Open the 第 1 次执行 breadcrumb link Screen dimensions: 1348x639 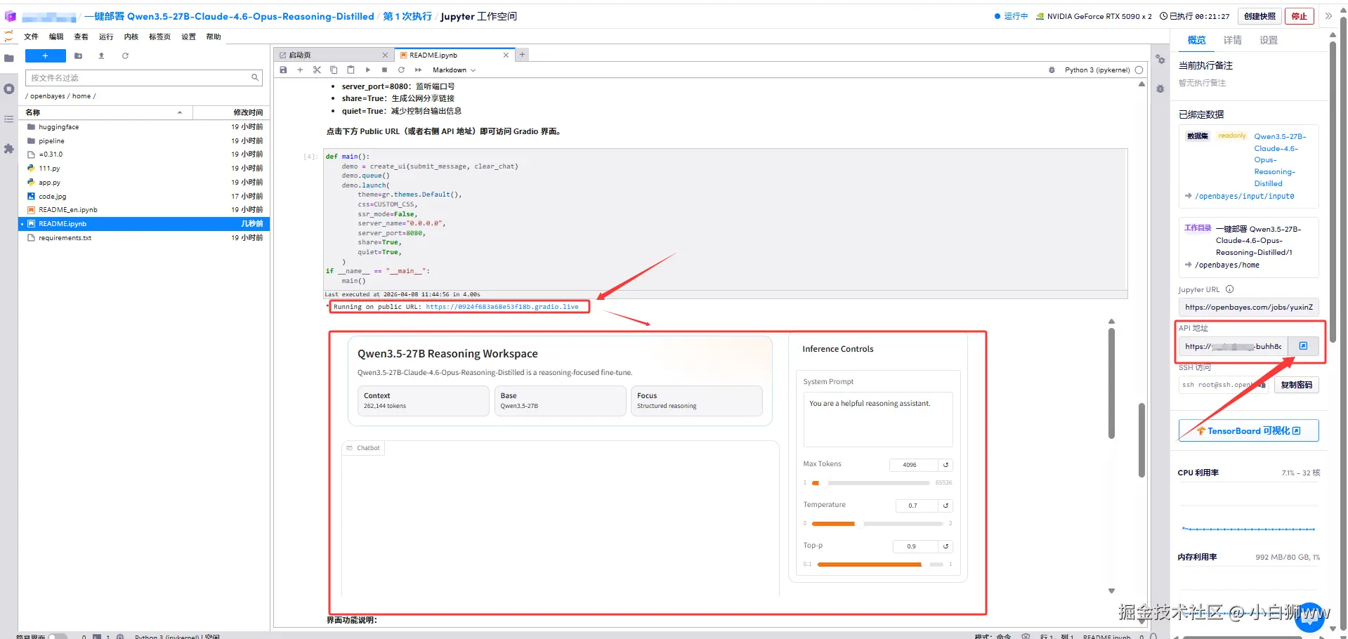[407, 16]
